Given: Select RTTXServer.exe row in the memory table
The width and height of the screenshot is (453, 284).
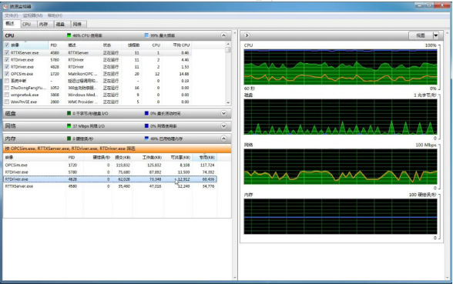Looking at the screenshot, I should click(x=109, y=186).
